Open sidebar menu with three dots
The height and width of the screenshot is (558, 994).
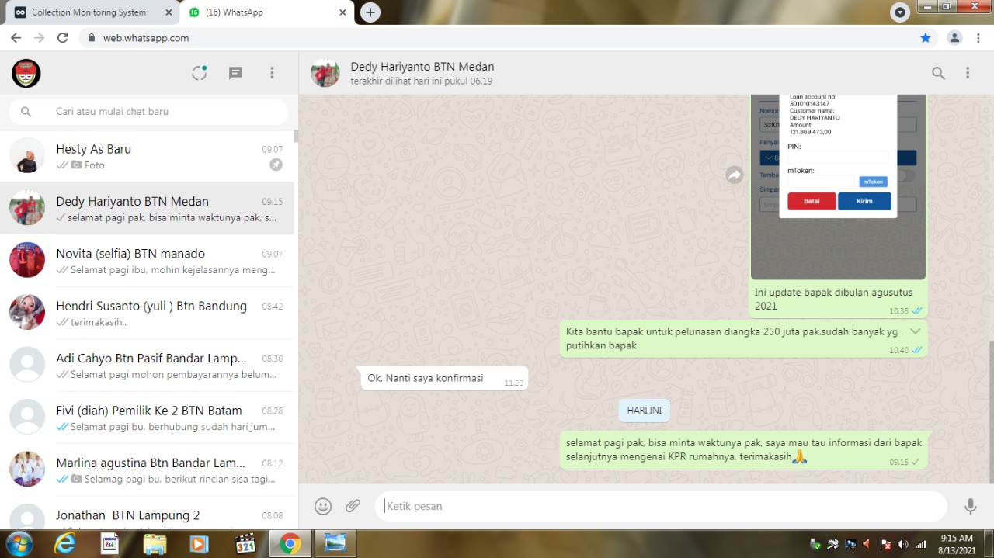click(272, 73)
